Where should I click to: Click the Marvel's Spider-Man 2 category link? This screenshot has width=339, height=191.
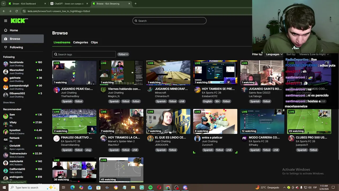(121, 141)
